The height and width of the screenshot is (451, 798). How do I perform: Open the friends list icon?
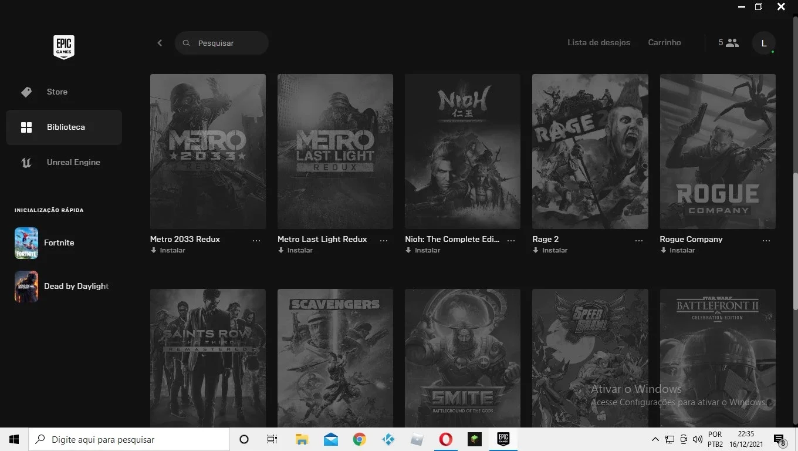point(732,43)
